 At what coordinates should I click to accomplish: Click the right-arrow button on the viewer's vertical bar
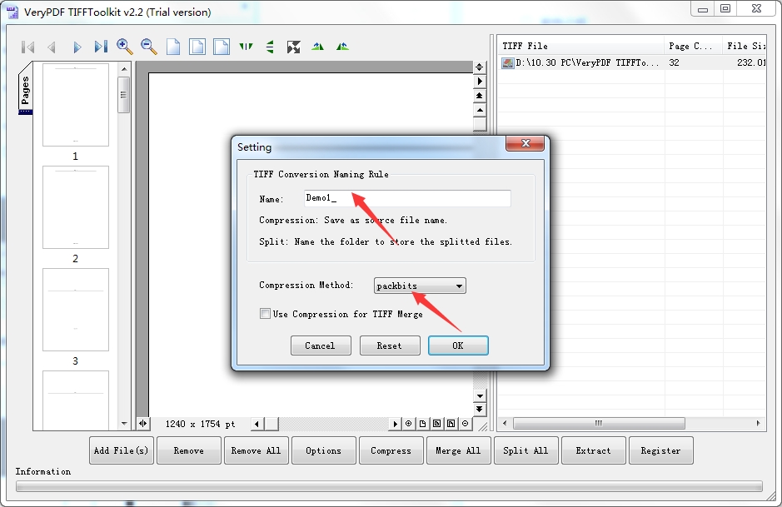[x=479, y=81]
